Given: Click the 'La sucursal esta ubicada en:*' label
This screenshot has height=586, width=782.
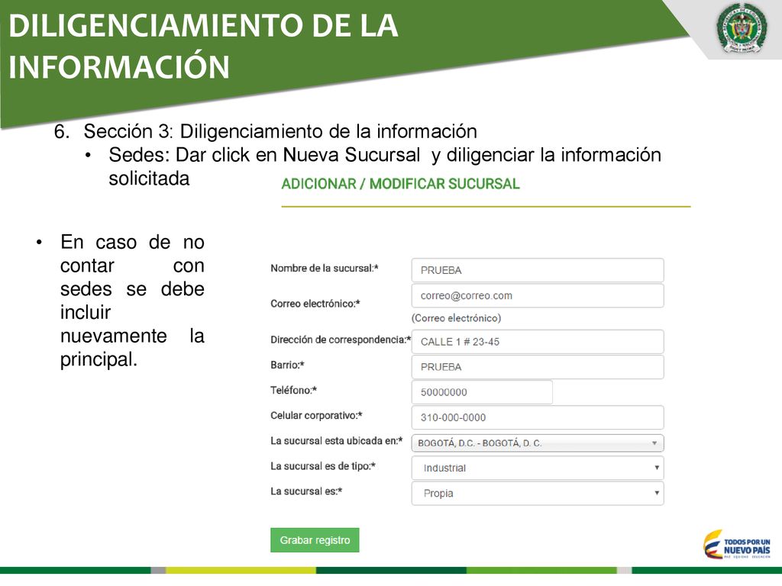Looking at the screenshot, I should pos(336,441).
